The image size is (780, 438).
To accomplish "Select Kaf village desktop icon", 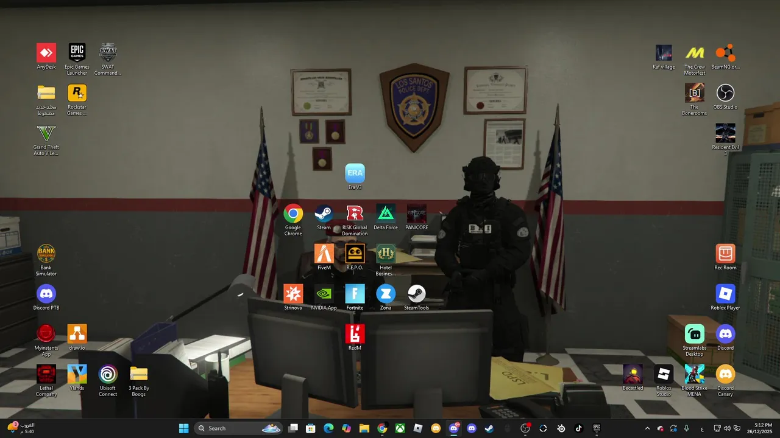I will pyautogui.click(x=664, y=57).
